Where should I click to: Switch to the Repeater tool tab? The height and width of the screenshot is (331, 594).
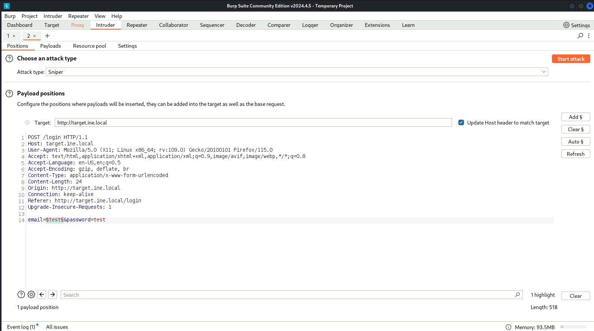(137, 25)
